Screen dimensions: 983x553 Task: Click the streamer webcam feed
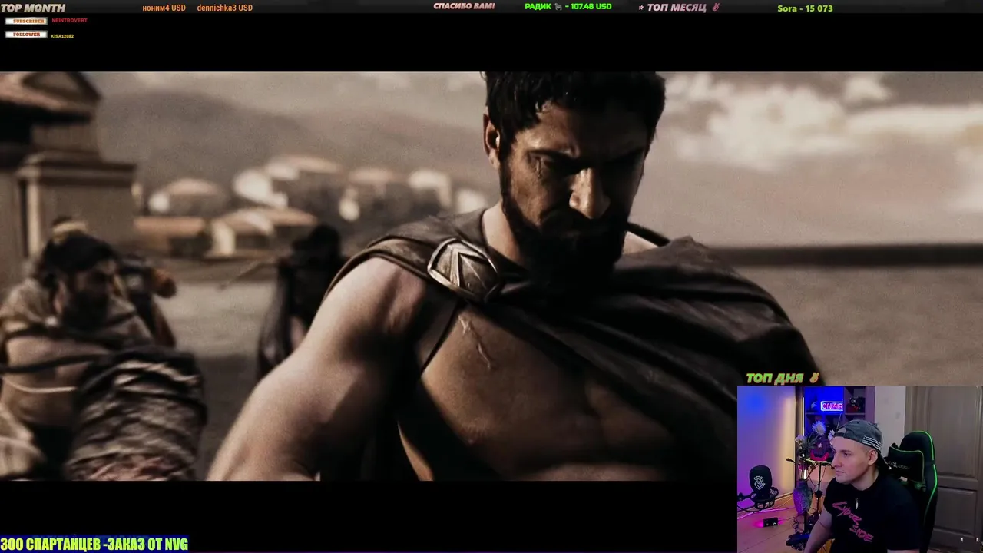click(859, 469)
